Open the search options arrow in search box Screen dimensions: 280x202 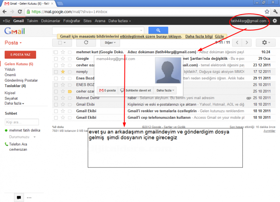[141, 31]
